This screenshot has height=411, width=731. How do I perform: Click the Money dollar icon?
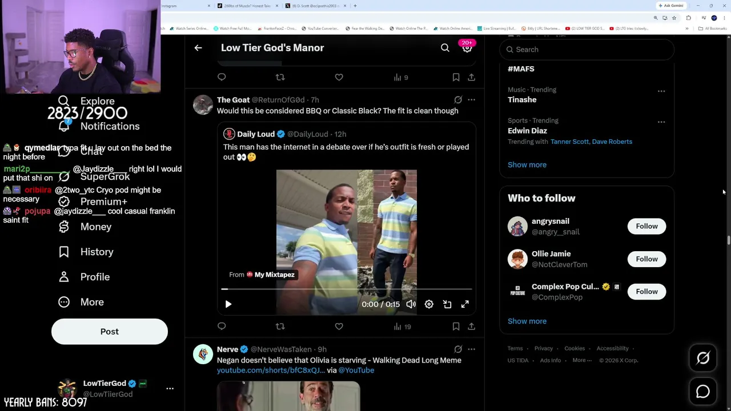point(64,227)
